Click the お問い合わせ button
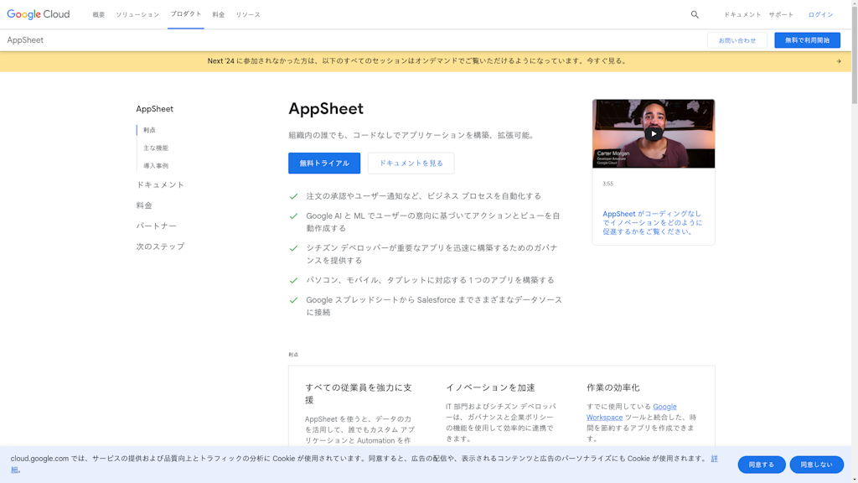This screenshot has height=483, width=858. pyautogui.click(x=737, y=40)
